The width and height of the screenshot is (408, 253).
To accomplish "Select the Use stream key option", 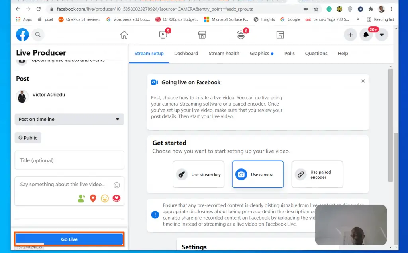I will [x=198, y=174].
